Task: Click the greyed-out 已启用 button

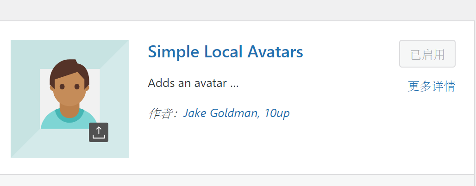Action: pyautogui.click(x=427, y=54)
